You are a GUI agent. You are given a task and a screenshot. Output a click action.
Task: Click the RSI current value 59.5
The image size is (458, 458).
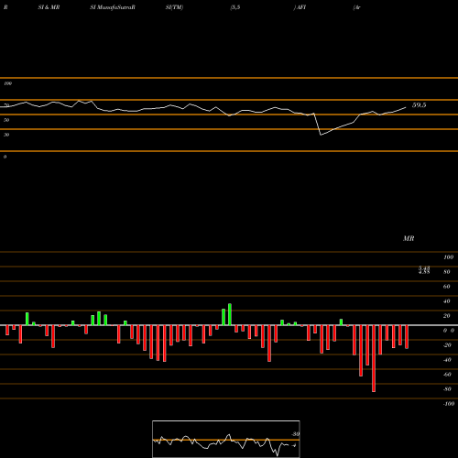419,105
